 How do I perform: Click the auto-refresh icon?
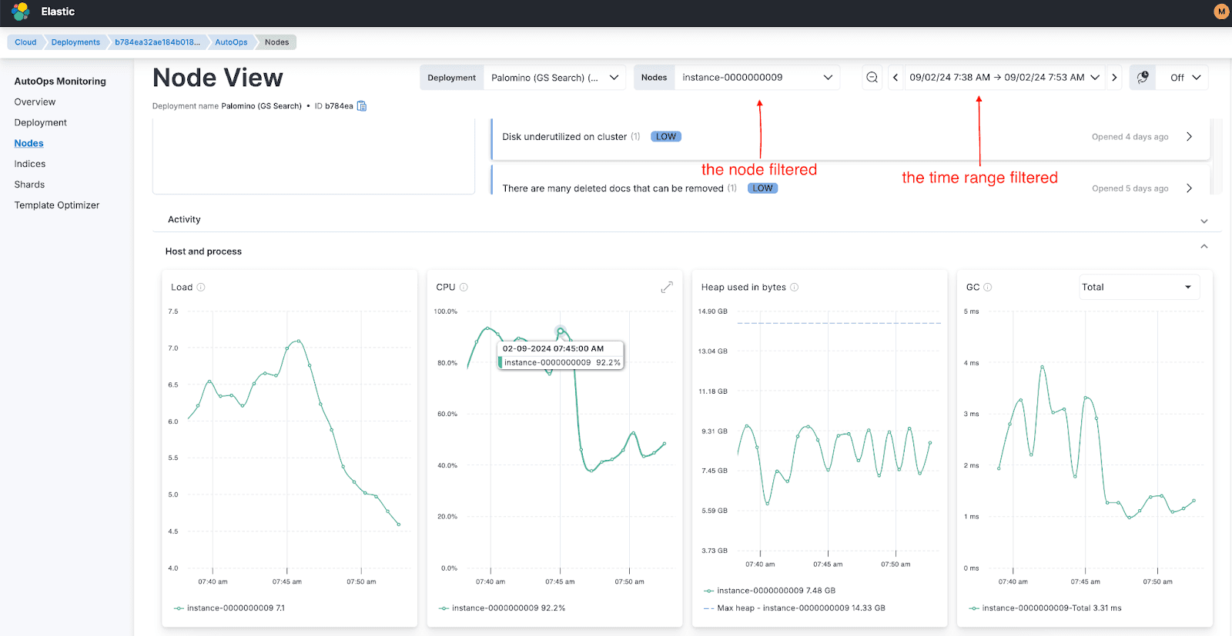pos(1143,78)
